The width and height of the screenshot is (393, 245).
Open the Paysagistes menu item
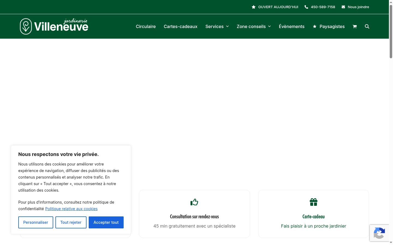coord(332,26)
